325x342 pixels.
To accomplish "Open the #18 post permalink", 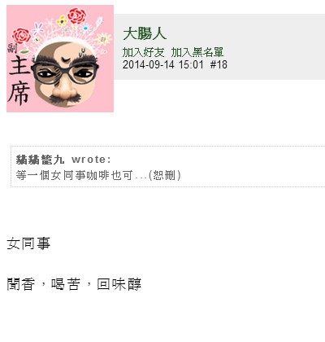I will tap(219, 64).
